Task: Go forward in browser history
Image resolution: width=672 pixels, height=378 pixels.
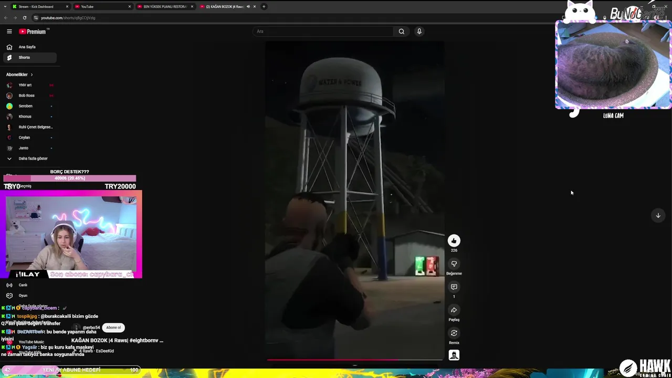Action: point(15,17)
